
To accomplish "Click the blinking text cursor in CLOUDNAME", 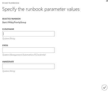I will [4, 34].
